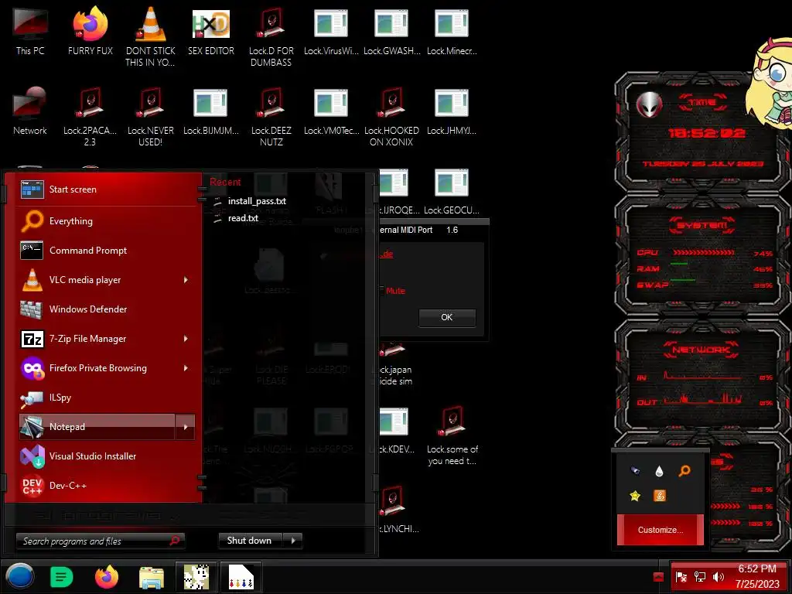The width and height of the screenshot is (792, 594).
Task: Open the Shut down options arrow
Action: click(x=293, y=541)
